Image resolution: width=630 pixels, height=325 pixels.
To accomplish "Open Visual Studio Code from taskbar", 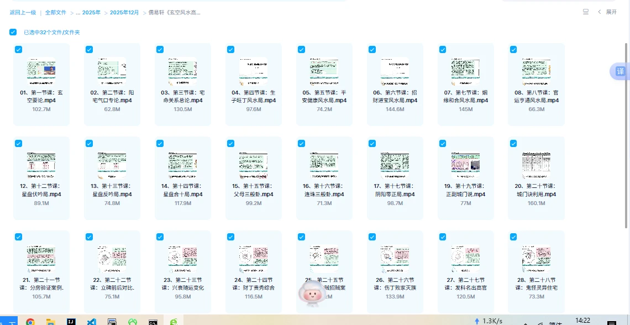I will (x=92, y=321).
